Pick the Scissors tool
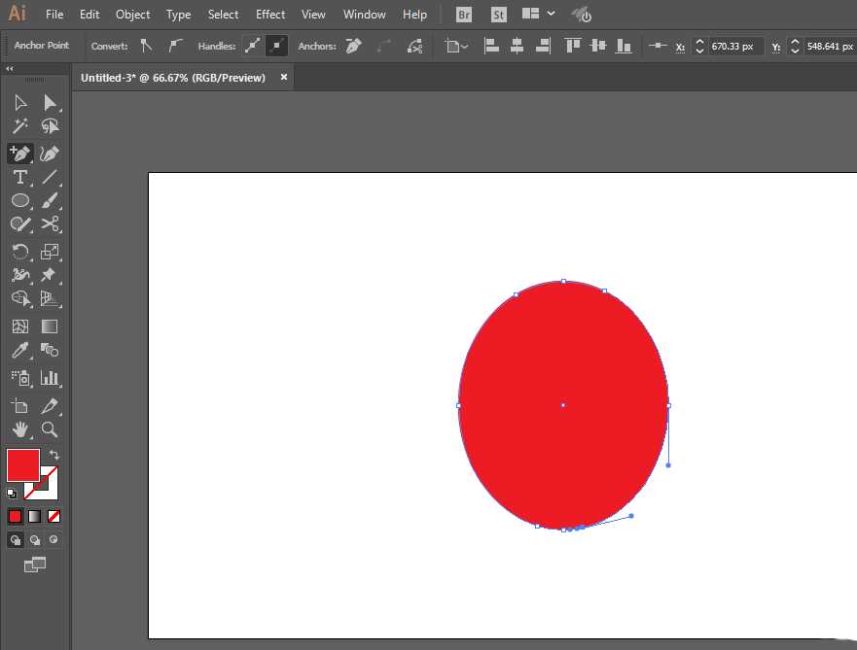Viewport: 857px width, 650px height. click(x=50, y=223)
